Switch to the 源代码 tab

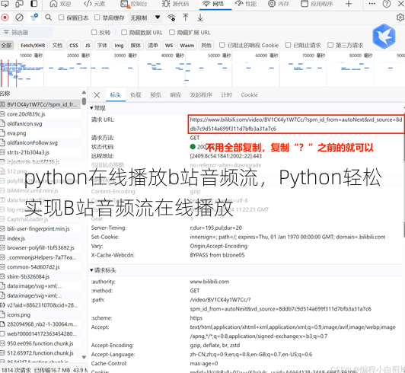[175, 4]
